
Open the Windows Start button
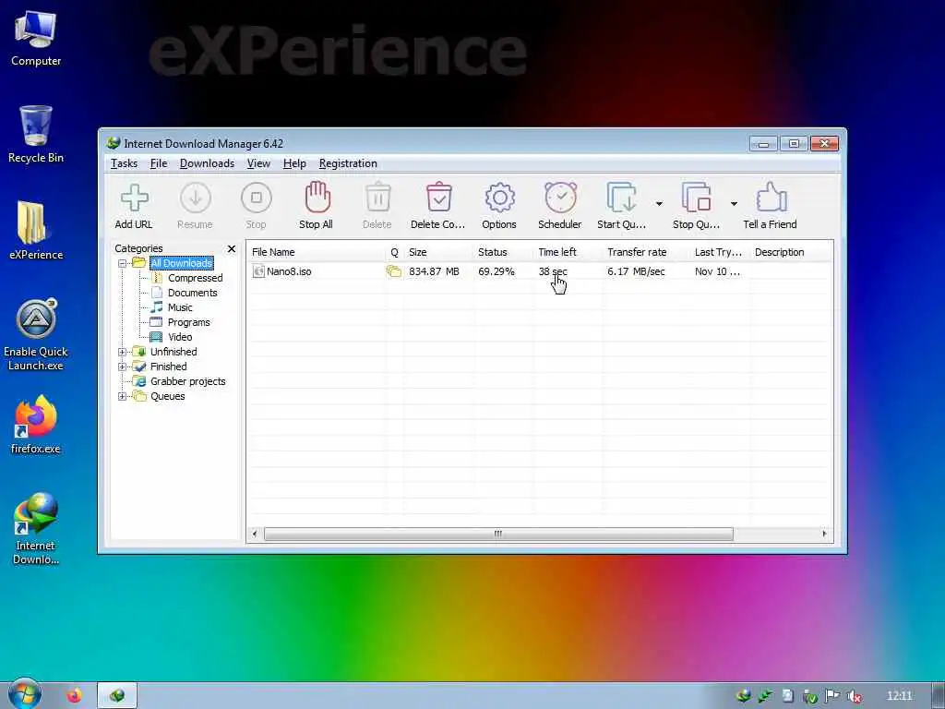pos(24,694)
